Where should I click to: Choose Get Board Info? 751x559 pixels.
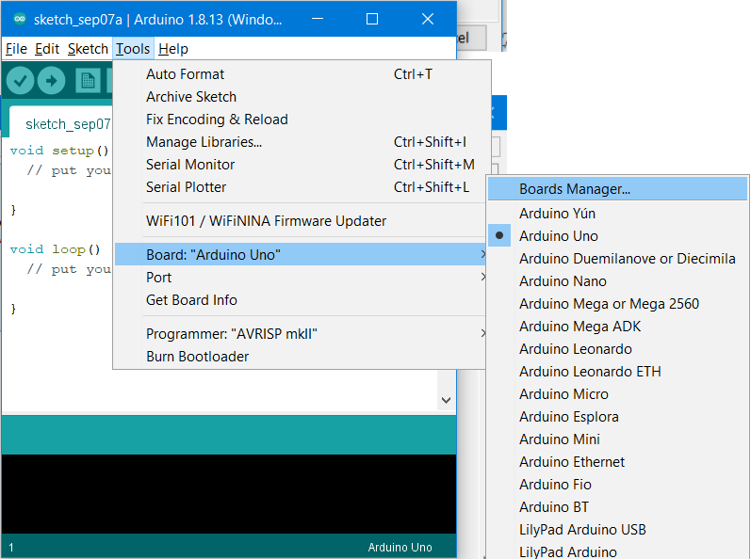point(191,300)
